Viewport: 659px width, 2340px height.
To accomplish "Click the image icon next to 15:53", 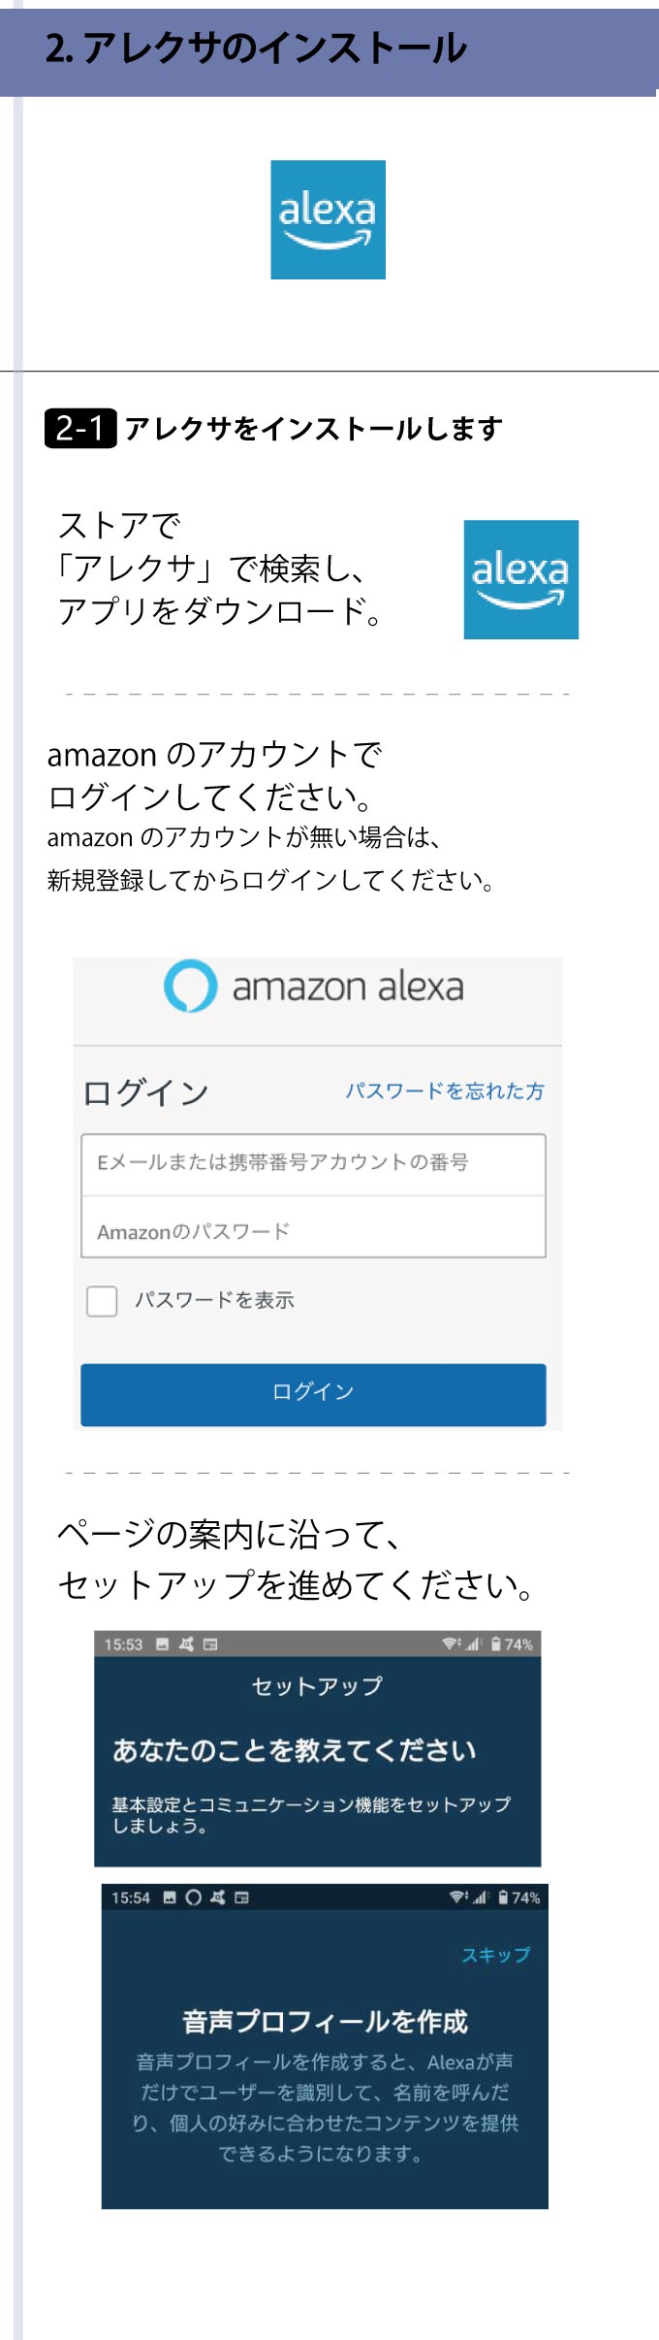I will [x=162, y=1643].
